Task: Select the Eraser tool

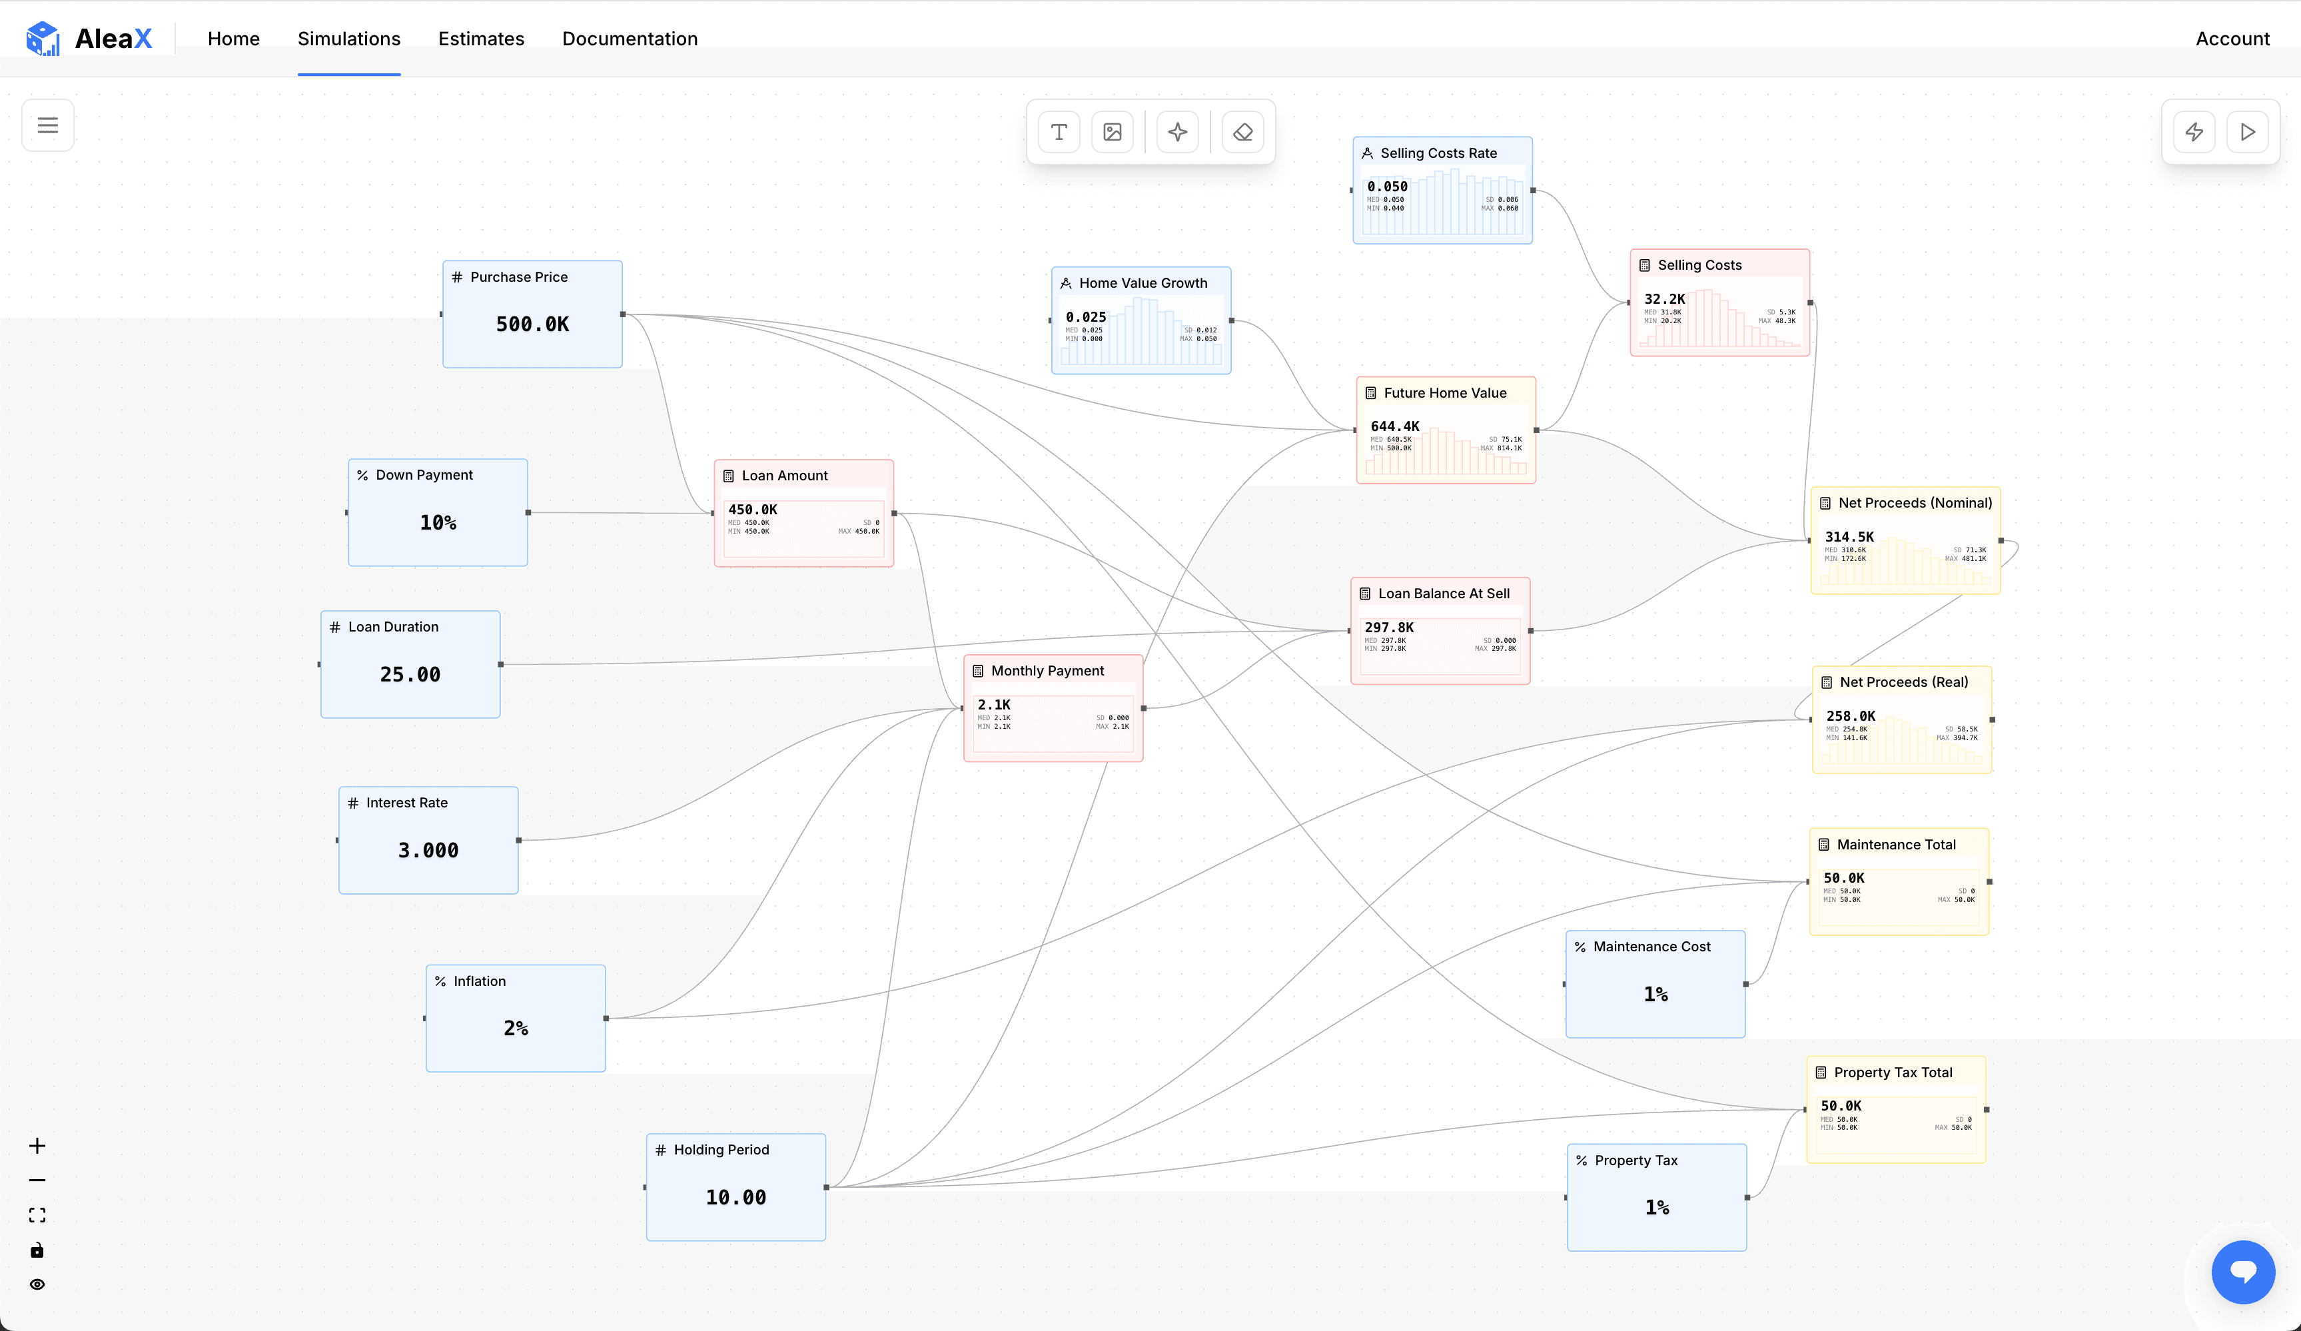Action: 1242,133
